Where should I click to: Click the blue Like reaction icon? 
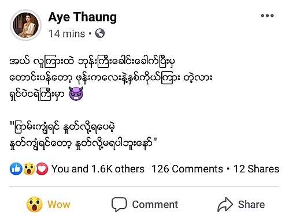[16, 169]
